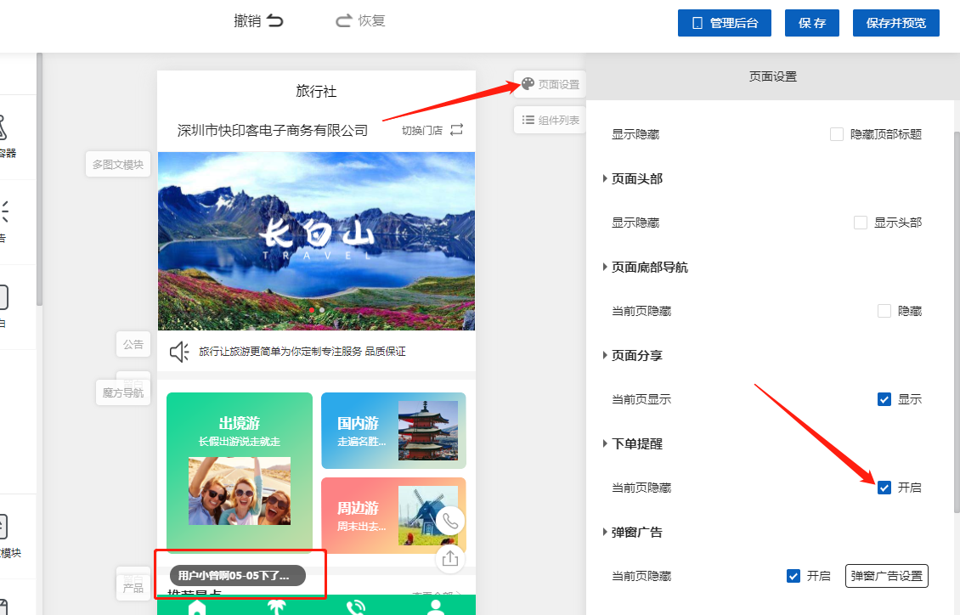Image resolution: width=960 pixels, height=615 pixels.
Task: Enable the 显示头部 checkbox
Action: point(861,223)
